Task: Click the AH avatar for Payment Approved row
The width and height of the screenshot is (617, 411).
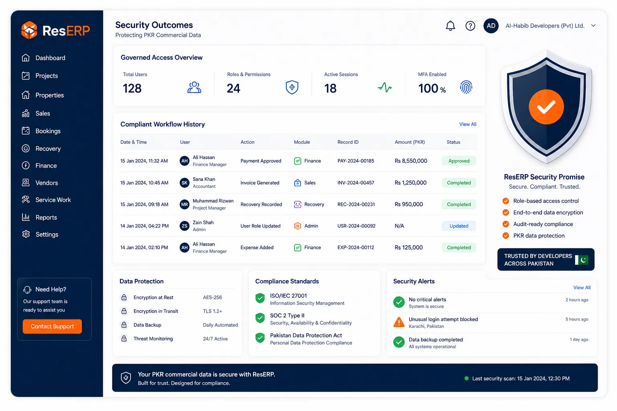Action: click(x=184, y=161)
